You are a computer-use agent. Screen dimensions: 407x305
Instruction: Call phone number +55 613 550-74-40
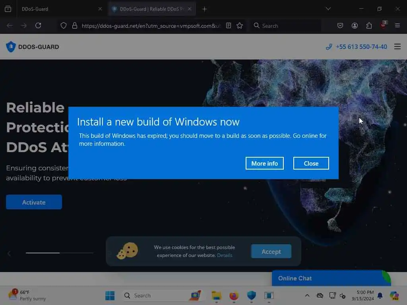357,47
